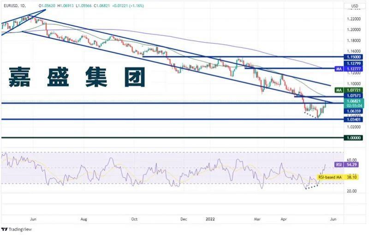The height and width of the screenshot is (235, 369).
Task: Click the RSI 20.00 axis tick
Action: coord(351,191)
